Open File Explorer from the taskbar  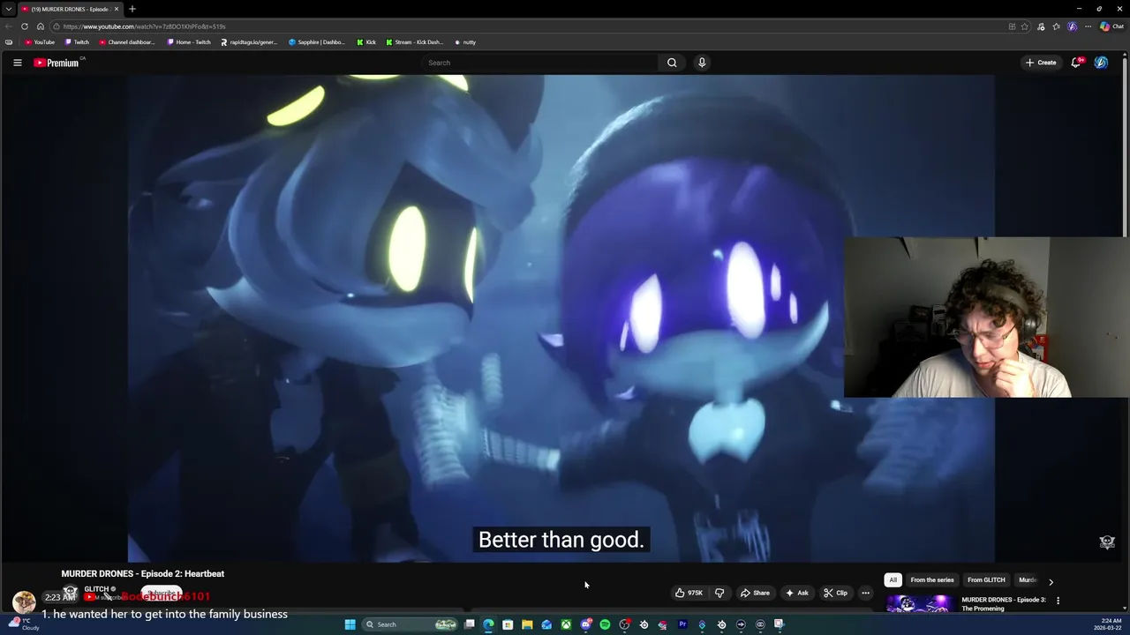coord(527,624)
